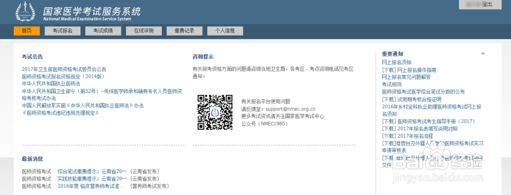The width and height of the screenshot is (511, 195).
Task: Open 医师资格考试医学综合笔试分数的公布 link
Action: pos(423,92)
